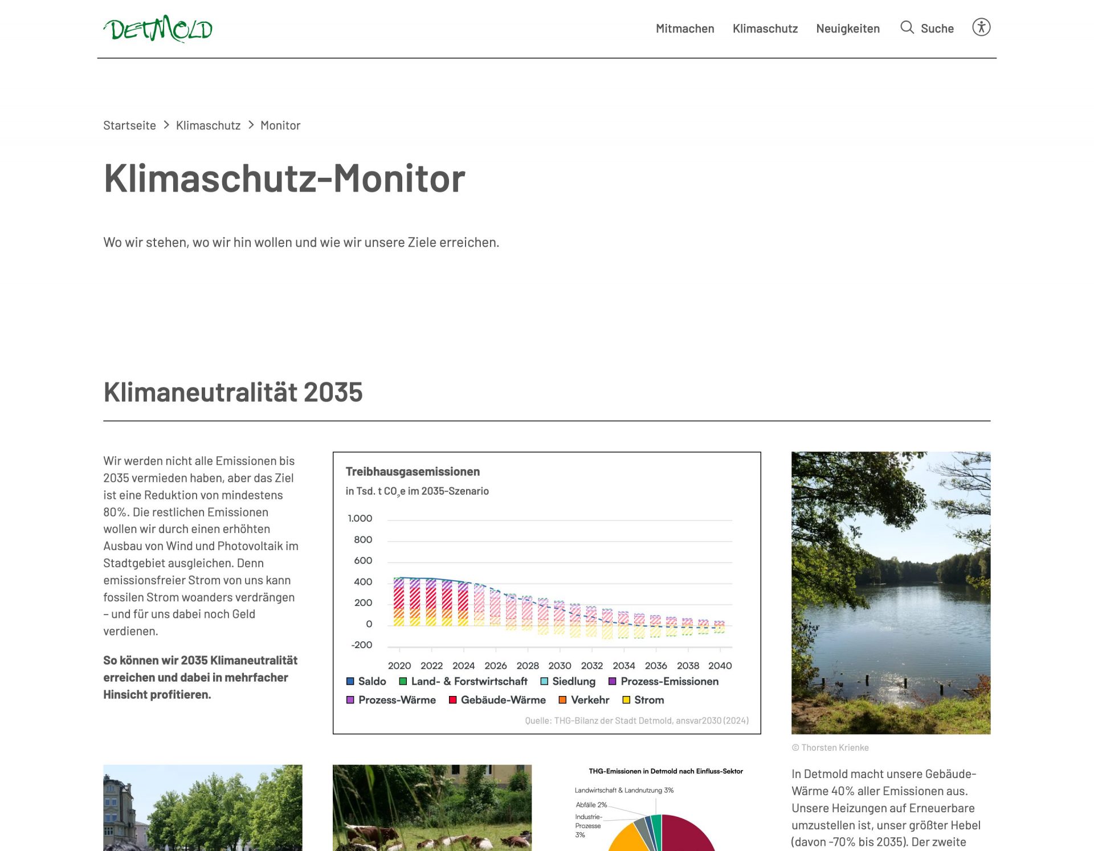Open the search magnifier icon

tap(907, 27)
